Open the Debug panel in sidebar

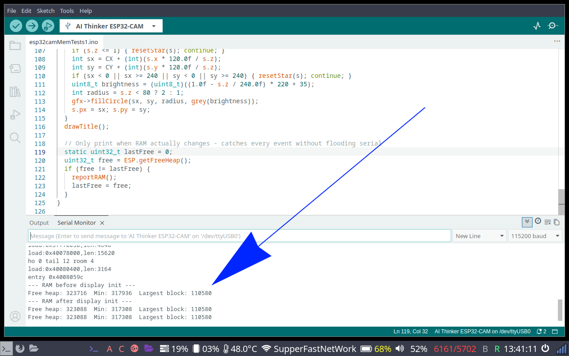pos(15,115)
